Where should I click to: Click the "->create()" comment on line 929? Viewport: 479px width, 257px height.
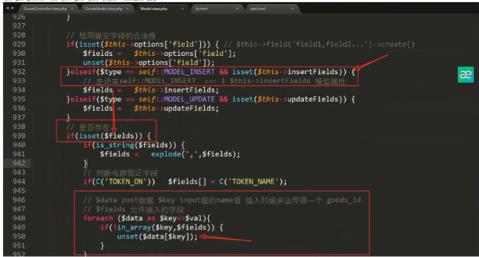[x=393, y=44]
